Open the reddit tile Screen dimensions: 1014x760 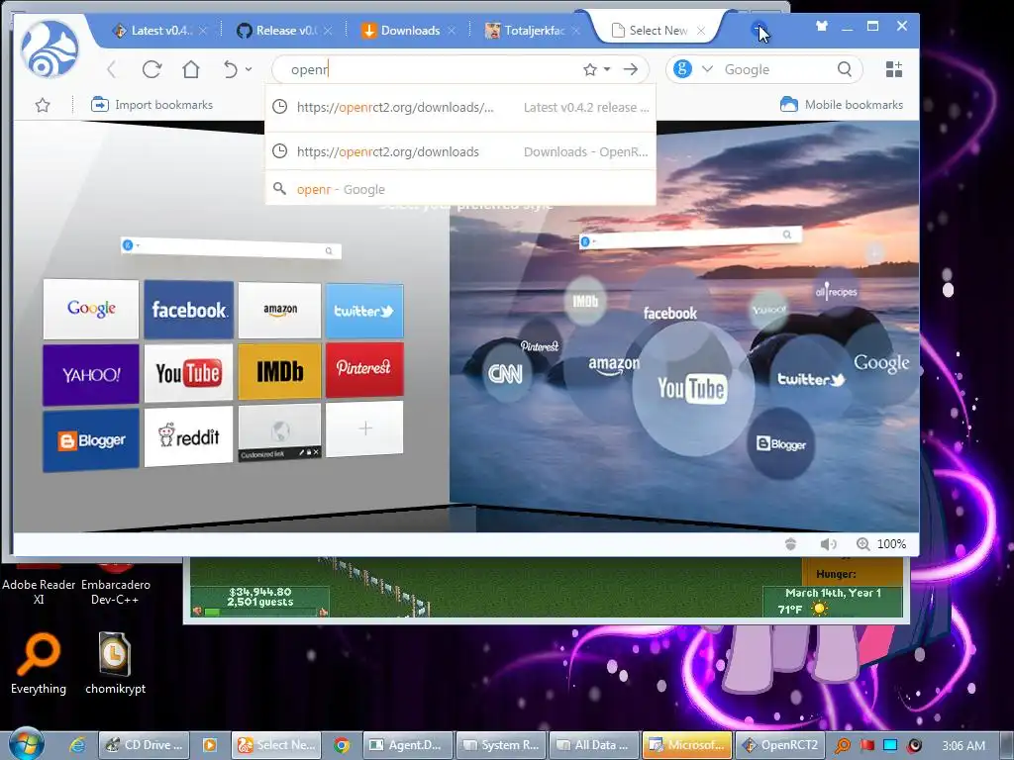pyautogui.click(x=188, y=436)
